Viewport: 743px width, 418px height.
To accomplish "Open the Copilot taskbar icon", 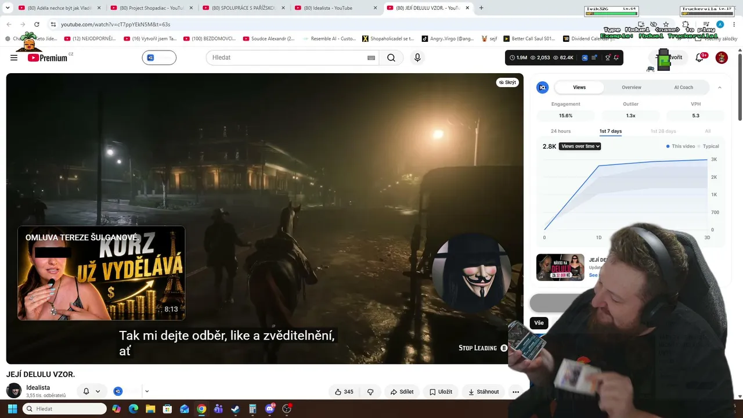I will pos(117,409).
